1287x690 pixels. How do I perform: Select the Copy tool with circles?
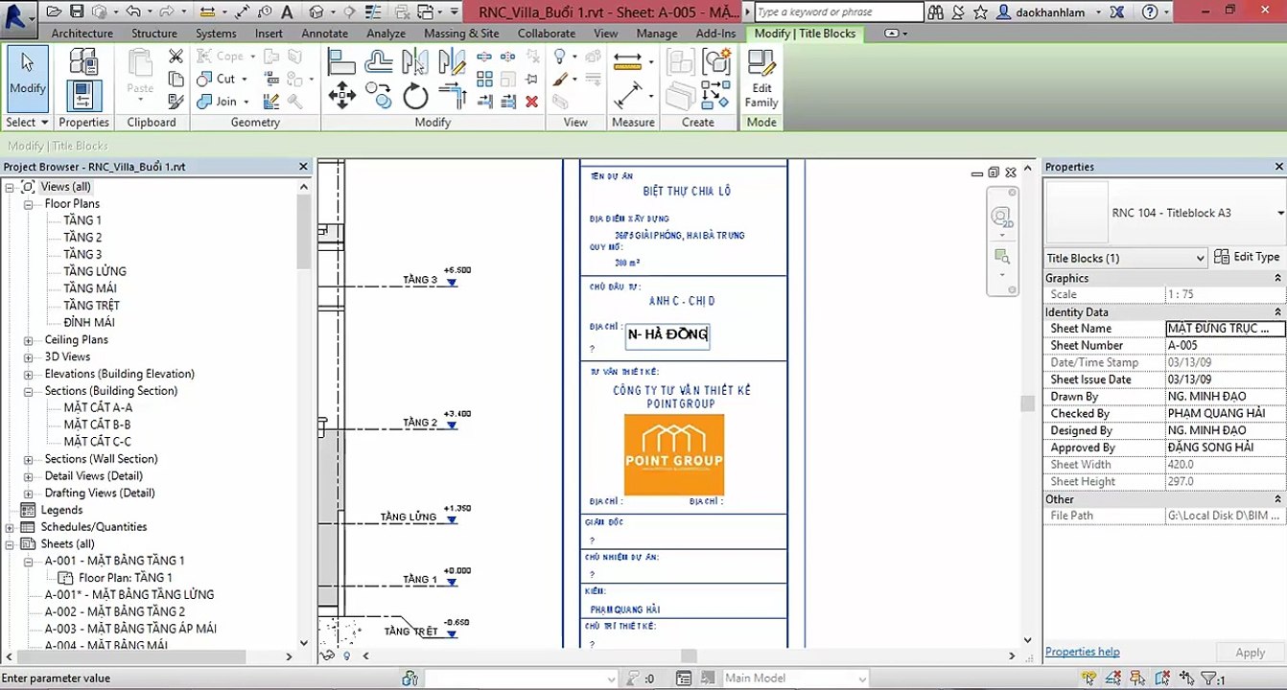[379, 95]
